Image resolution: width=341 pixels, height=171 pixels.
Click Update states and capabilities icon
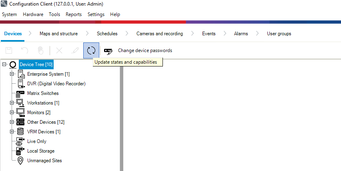[x=91, y=50]
